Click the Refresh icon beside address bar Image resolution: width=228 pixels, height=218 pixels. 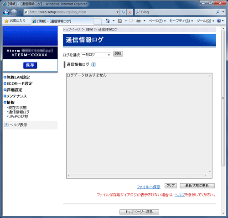[x=123, y=12]
